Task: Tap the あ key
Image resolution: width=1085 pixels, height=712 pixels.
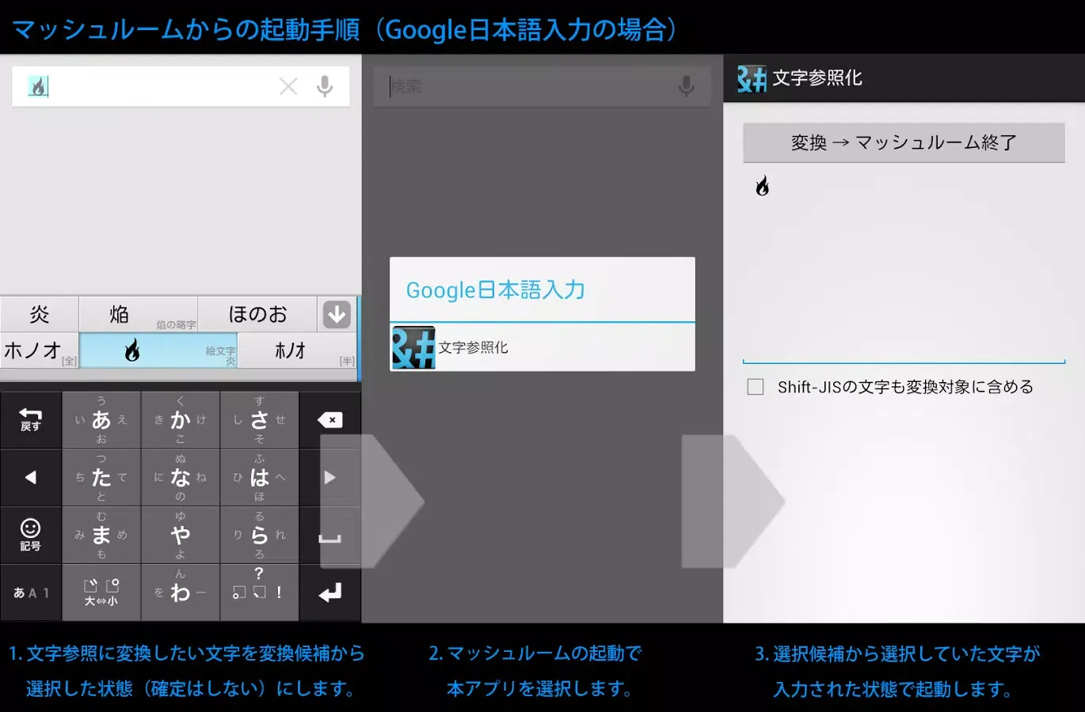Action: click(x=101, y=420)
